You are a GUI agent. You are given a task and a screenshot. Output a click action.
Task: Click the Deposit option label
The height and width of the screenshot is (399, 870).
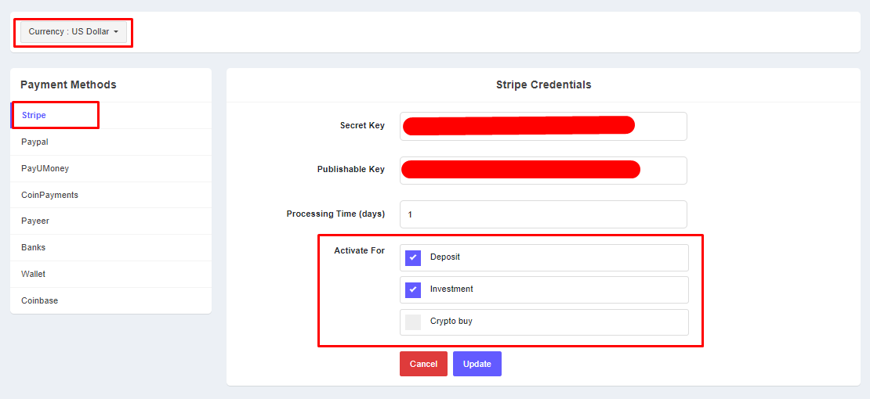tap(445, 257)
